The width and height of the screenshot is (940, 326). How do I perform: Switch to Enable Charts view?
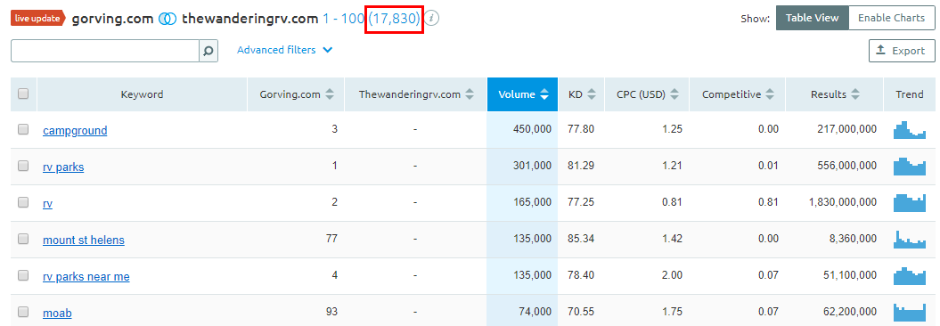892,18
